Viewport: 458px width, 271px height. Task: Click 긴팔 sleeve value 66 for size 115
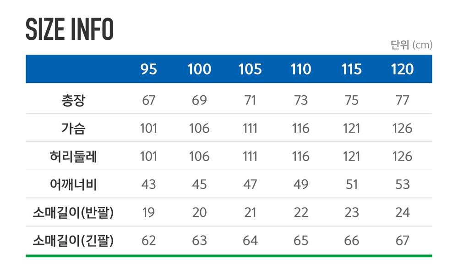point(352,241)
